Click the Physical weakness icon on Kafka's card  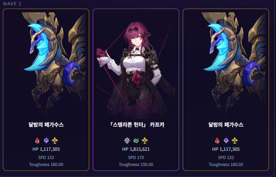(127, 141)
